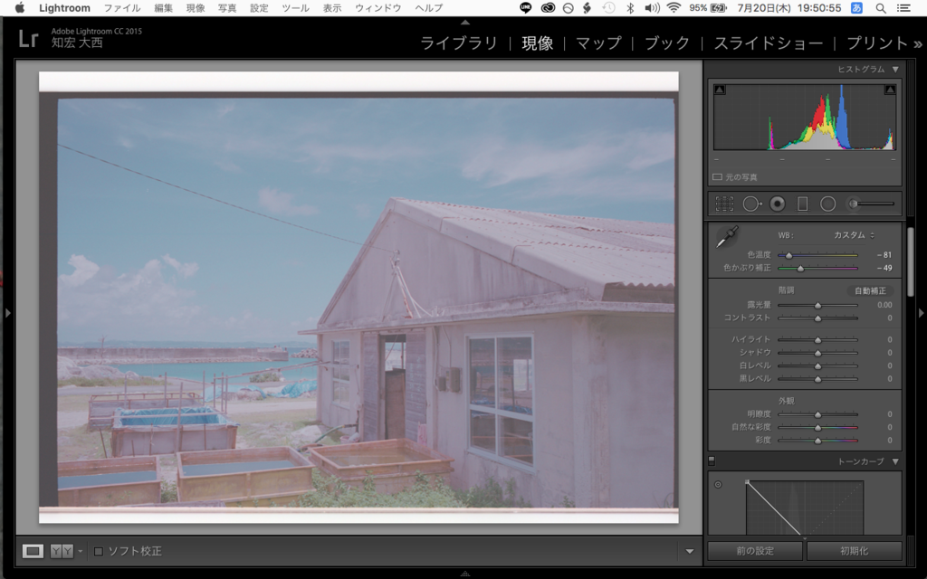This screenshot has width=927, height=579.
Task: Toggle highlight clipping indicator in histogram
Action: pos(890,90)
